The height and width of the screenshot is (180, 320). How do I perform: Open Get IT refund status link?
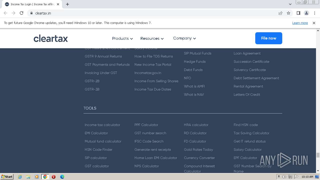(x=250, y=141)
